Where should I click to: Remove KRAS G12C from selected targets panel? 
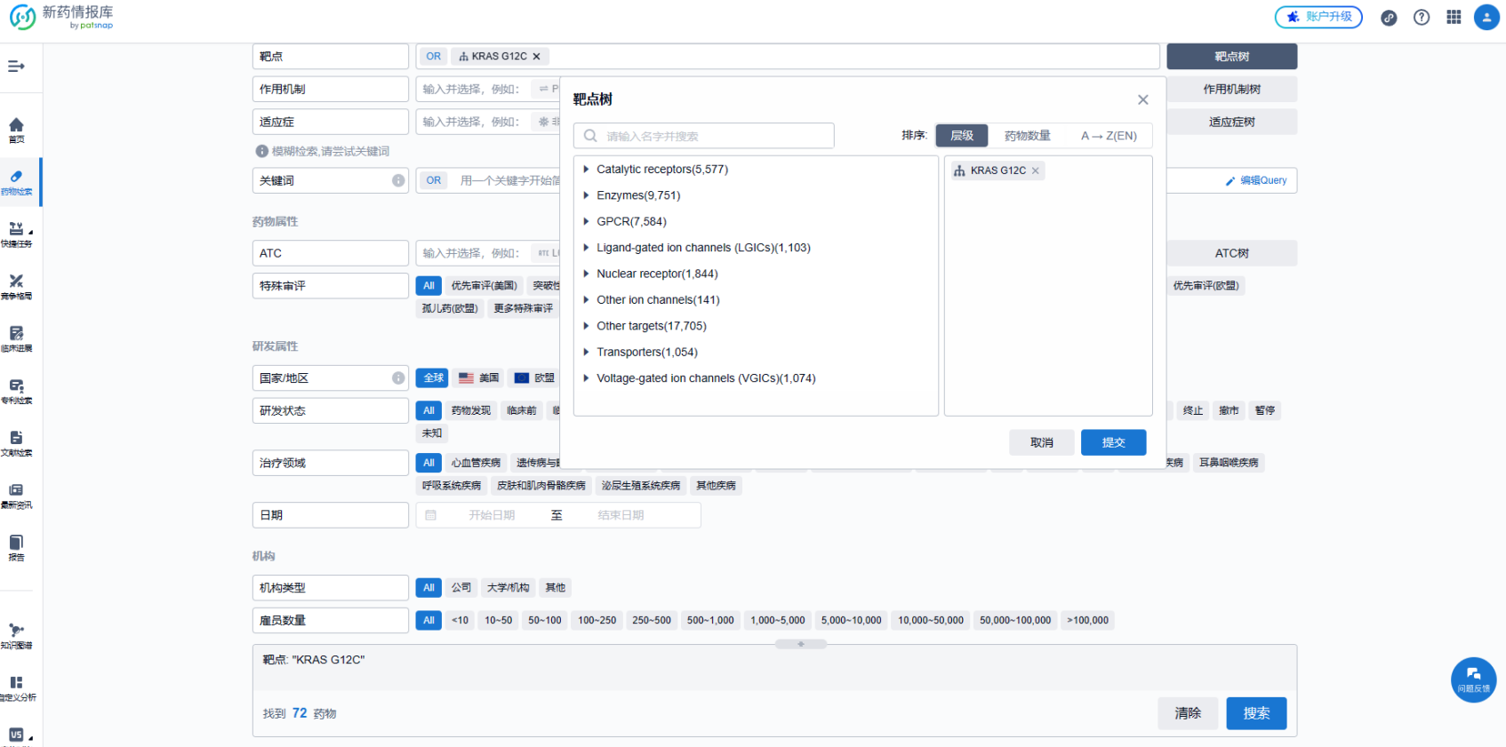tap(1035, 171)
